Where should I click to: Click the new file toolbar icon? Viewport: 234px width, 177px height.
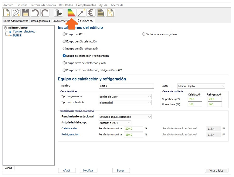7,12
